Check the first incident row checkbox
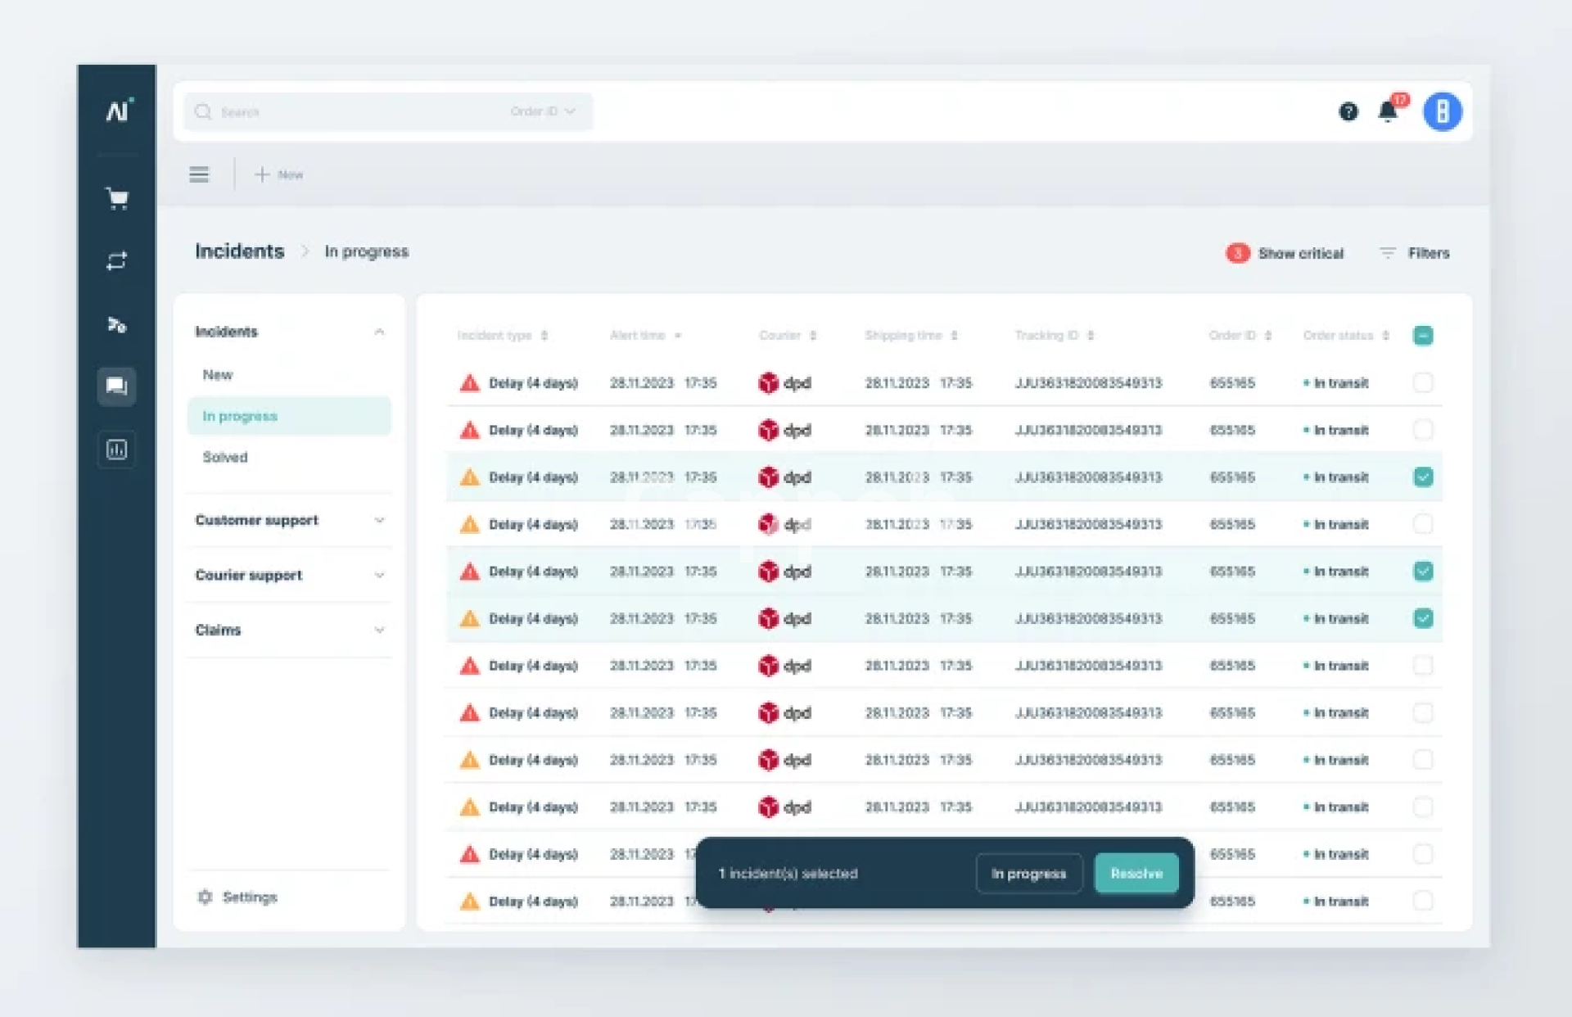The width and height of the screenshot is (1572, 1017). coord(1423,382)
